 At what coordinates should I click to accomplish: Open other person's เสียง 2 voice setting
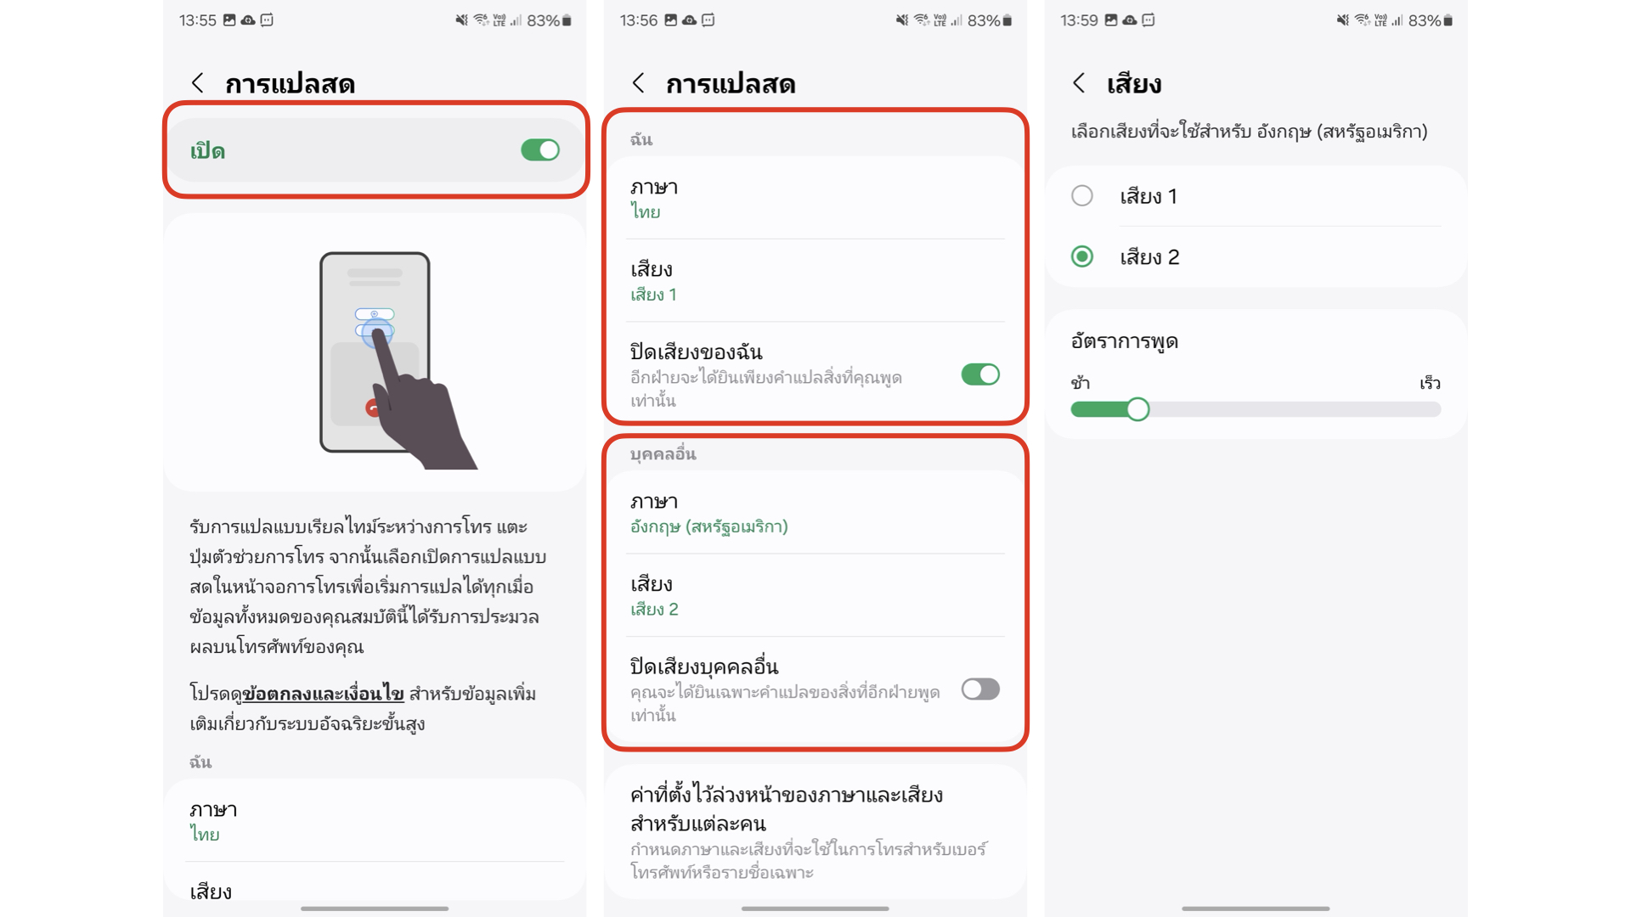click(x=815, y=596)
